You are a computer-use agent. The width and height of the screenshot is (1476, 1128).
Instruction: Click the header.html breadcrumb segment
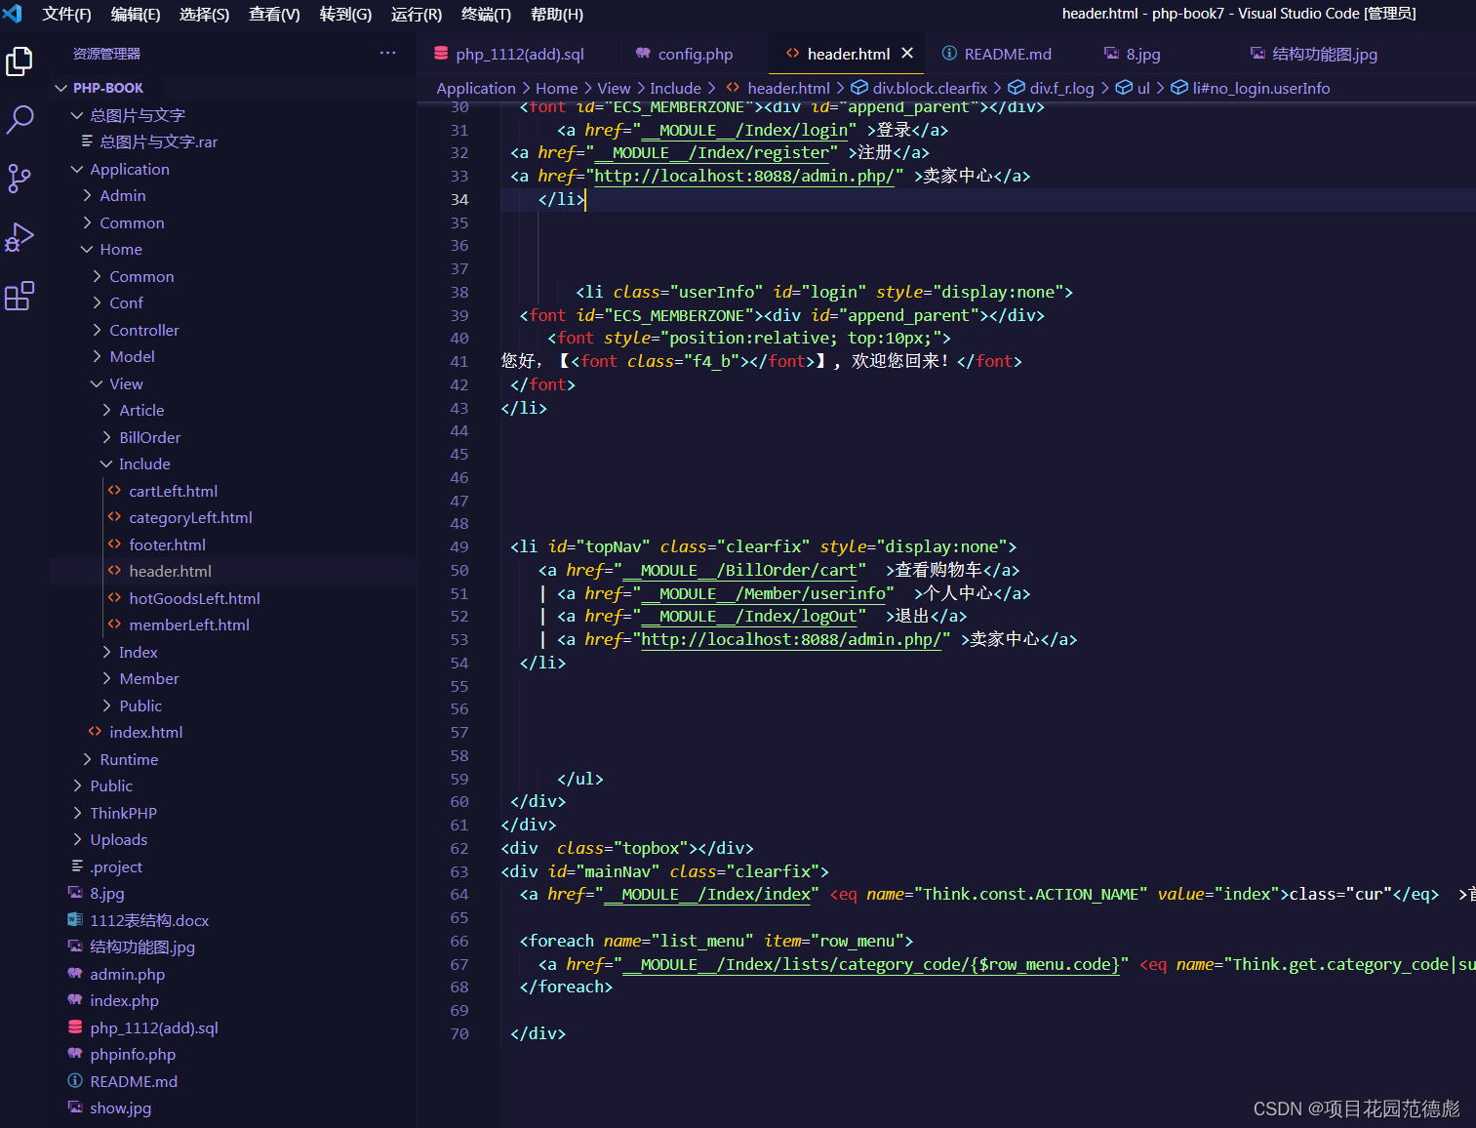click(788, 88)
